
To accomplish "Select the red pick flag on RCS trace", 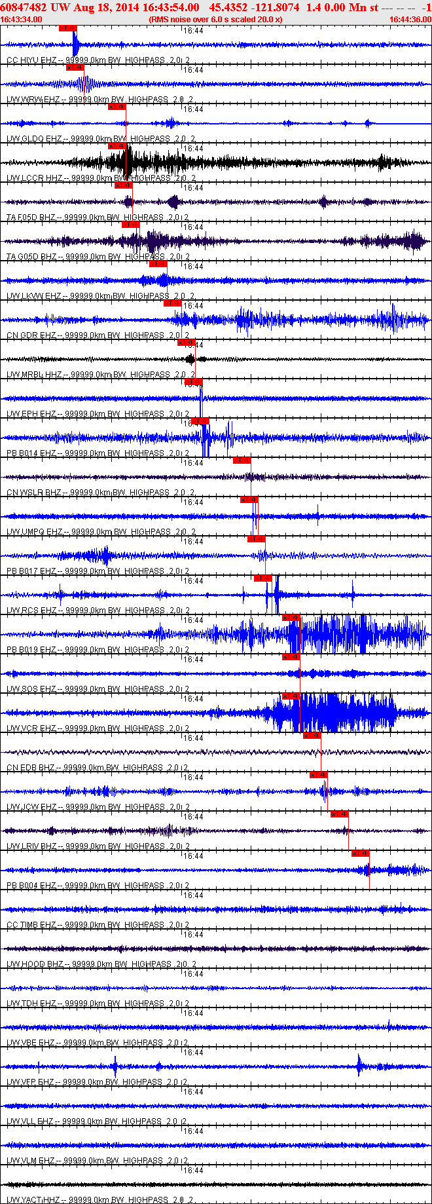I will (x=263, y=578).
